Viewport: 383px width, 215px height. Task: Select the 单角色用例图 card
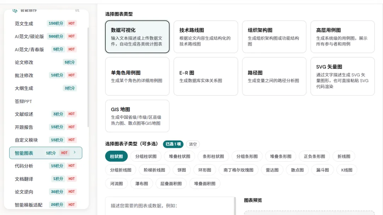[137, 76]
